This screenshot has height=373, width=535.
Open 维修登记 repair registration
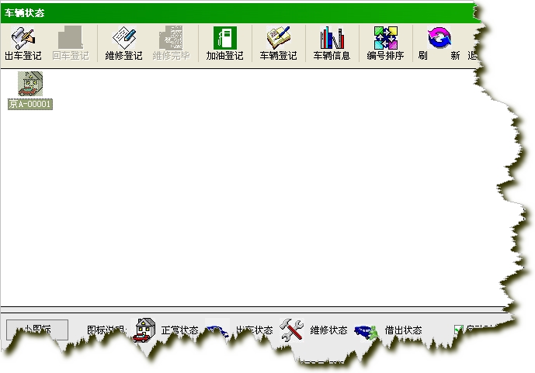pyautogui.click(x=123, y=43)
